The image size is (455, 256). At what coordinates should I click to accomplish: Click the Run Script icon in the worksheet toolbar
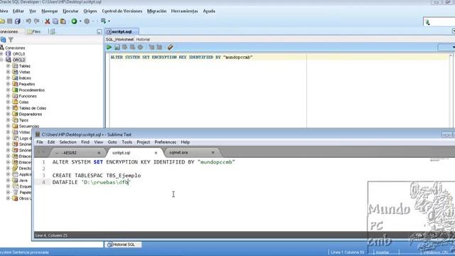click(117, 47)
